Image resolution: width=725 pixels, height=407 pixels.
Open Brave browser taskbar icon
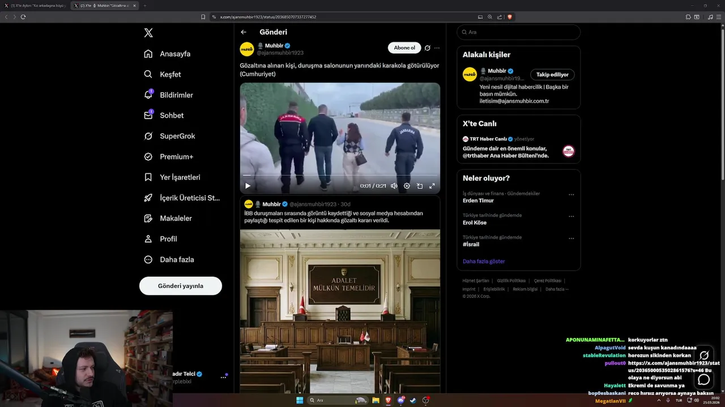[388, 400]
